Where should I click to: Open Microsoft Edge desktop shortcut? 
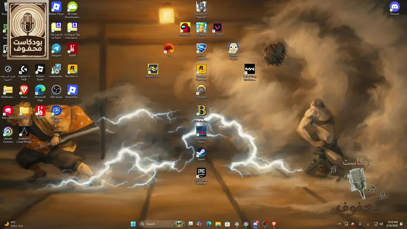click(x=40, y=93)
